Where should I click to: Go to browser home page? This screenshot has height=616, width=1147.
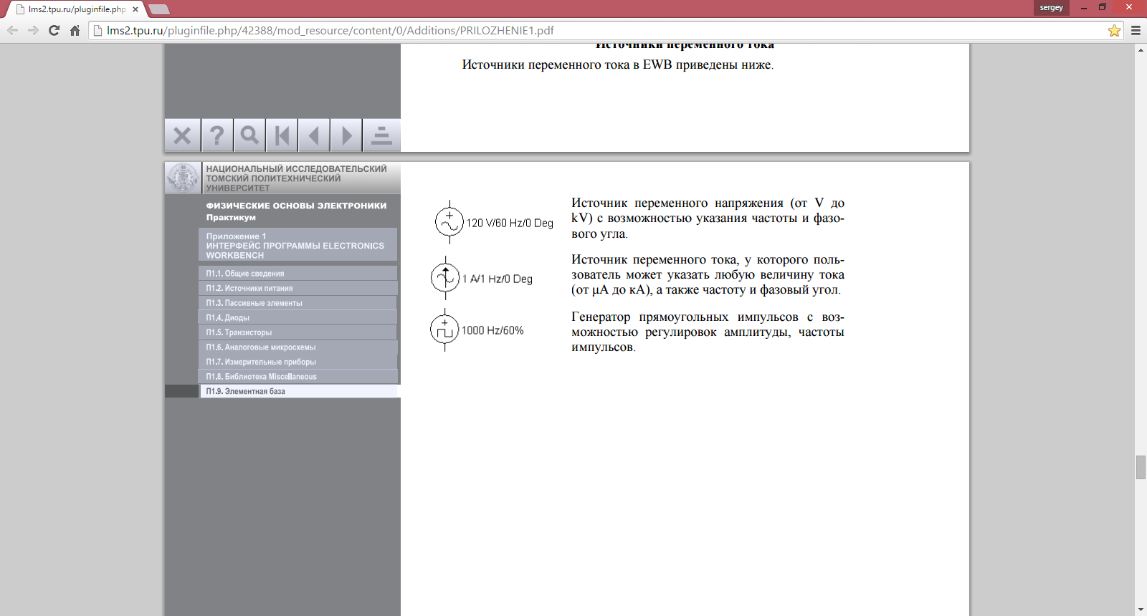[75, 30]
